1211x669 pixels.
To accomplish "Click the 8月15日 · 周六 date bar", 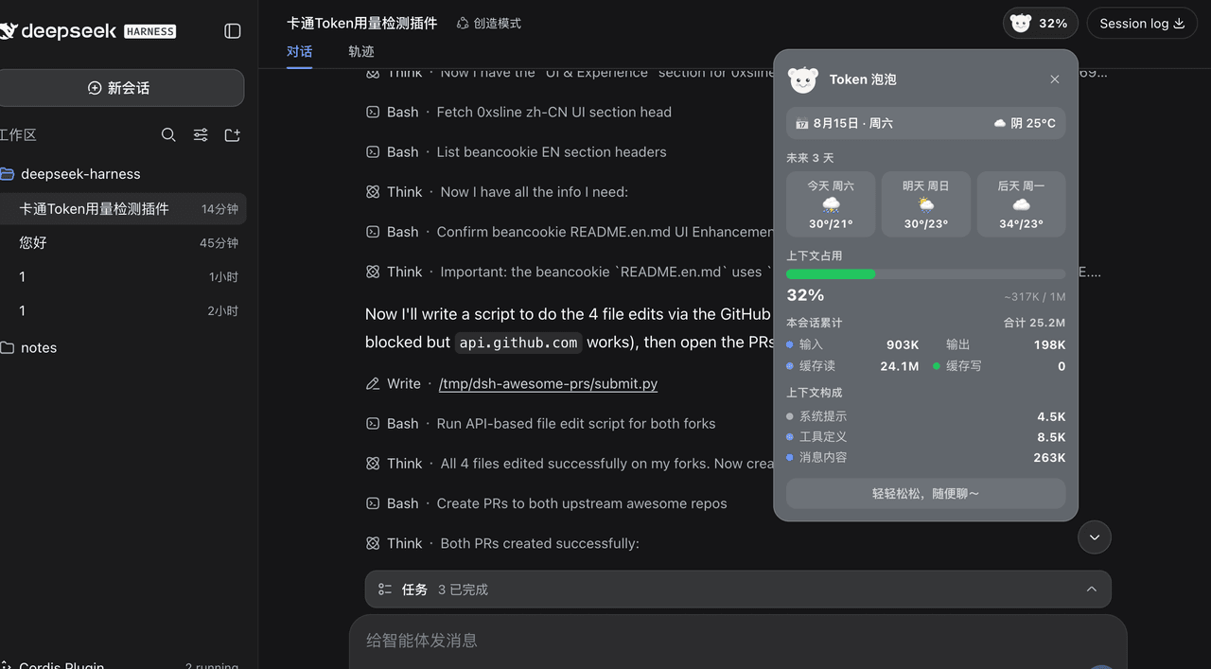I will (x=925, y=123).
